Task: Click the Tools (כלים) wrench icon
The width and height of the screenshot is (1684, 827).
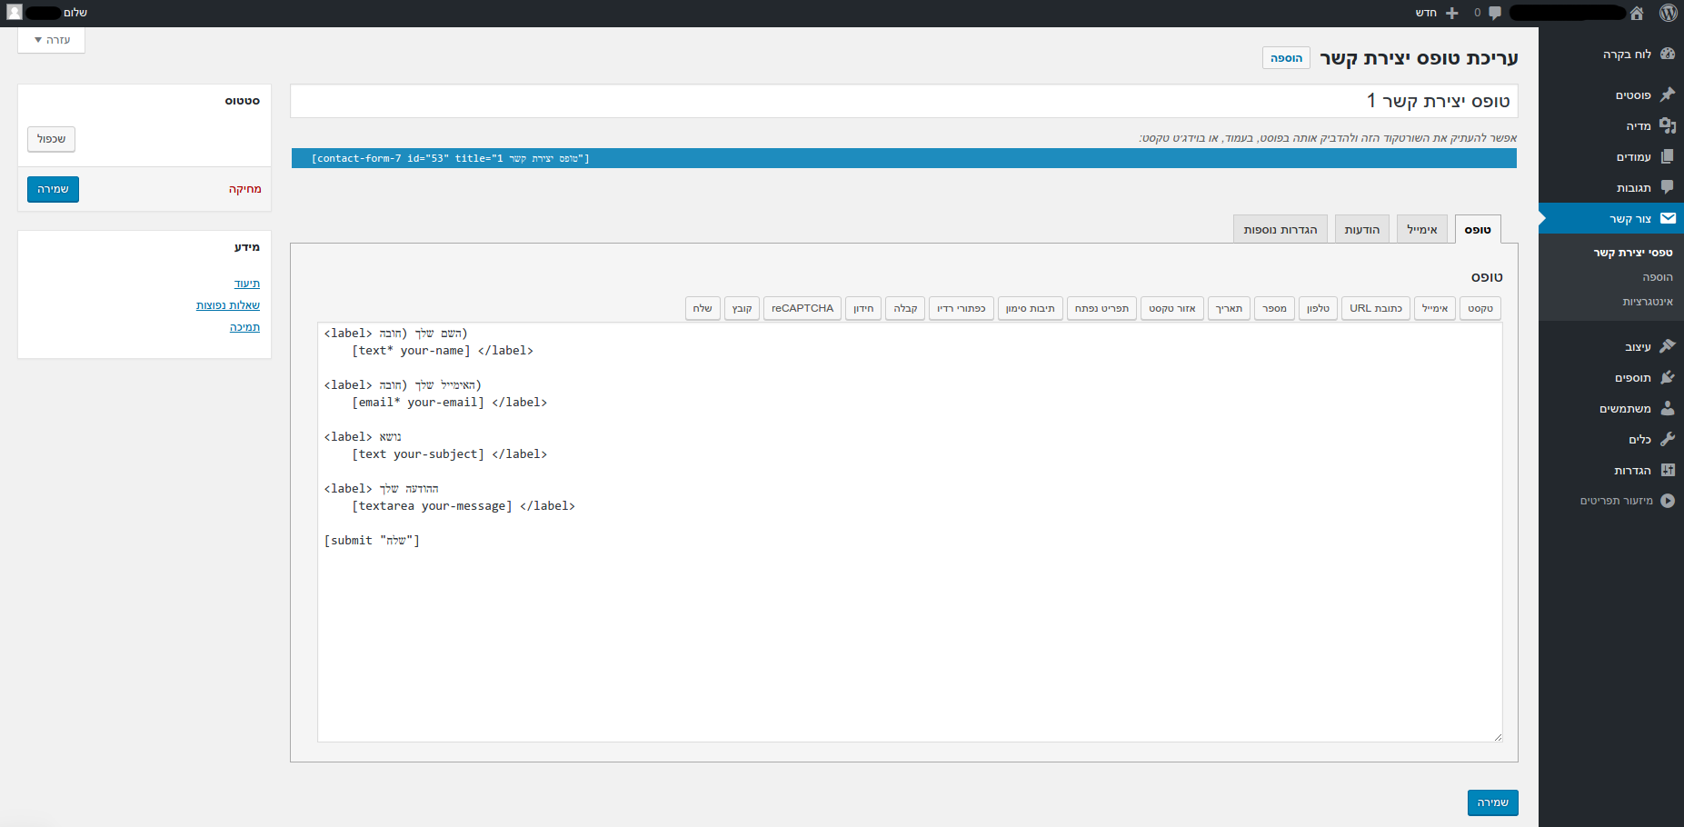Action: [1667, 439]
